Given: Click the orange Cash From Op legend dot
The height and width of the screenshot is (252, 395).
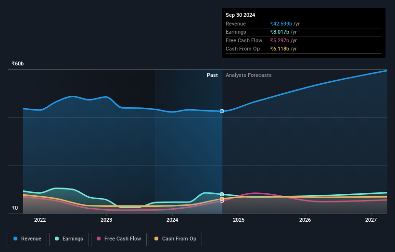Looking at the screenshot, I should coord(156,239).
